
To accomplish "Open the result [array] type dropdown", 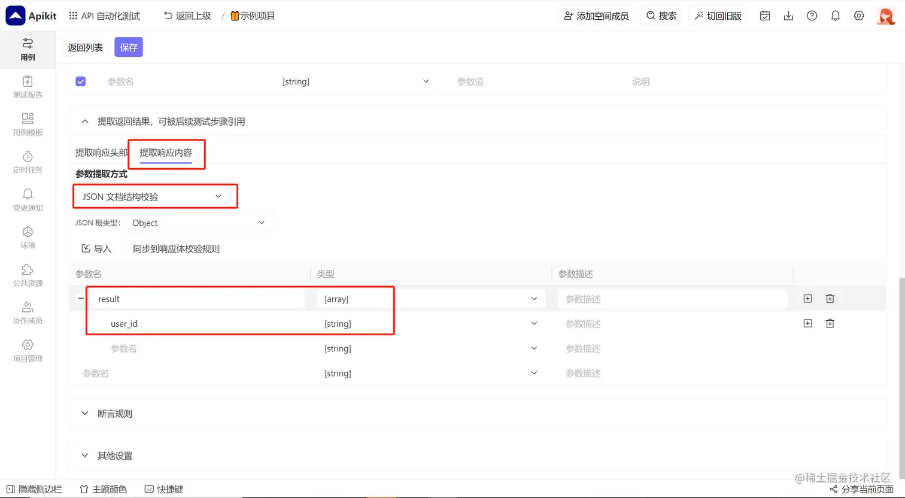I will point(430,299).
